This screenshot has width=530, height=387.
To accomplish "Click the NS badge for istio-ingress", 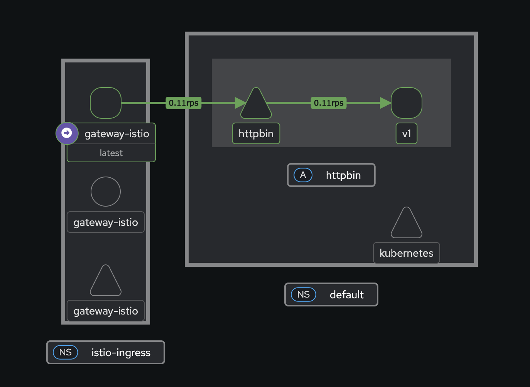I will coord(66,352).
